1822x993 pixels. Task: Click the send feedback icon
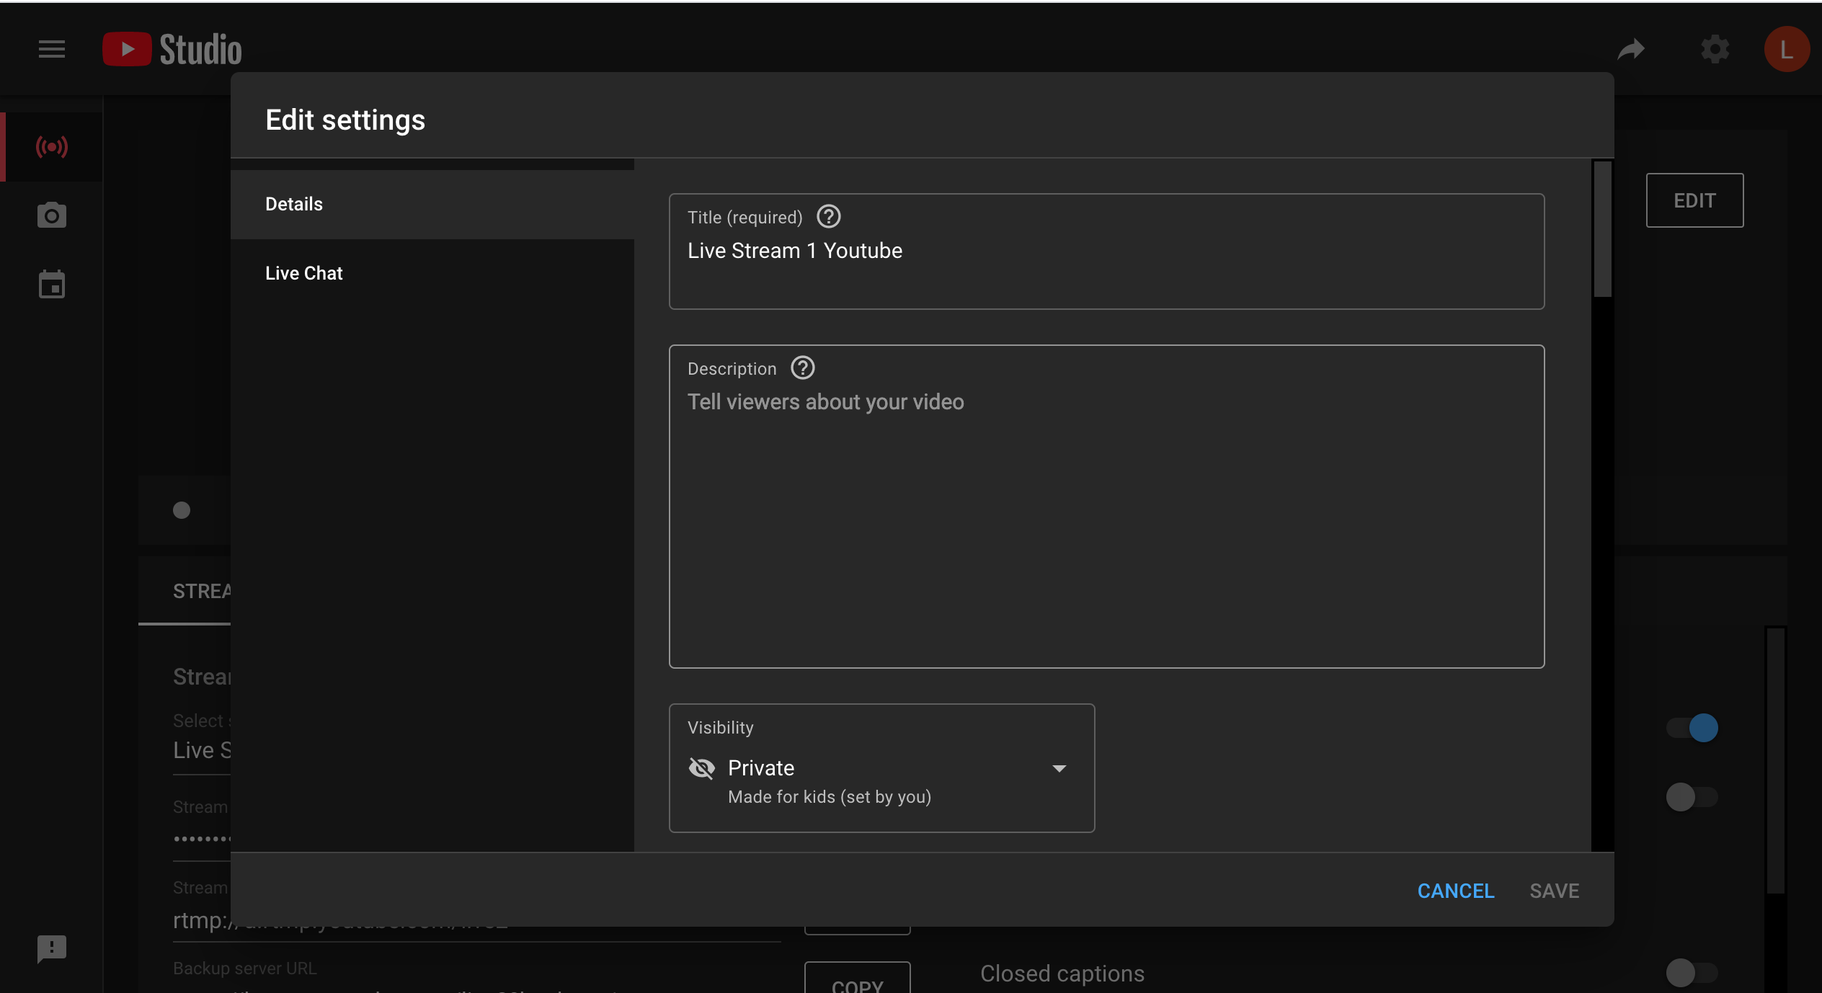click(51, 948)
